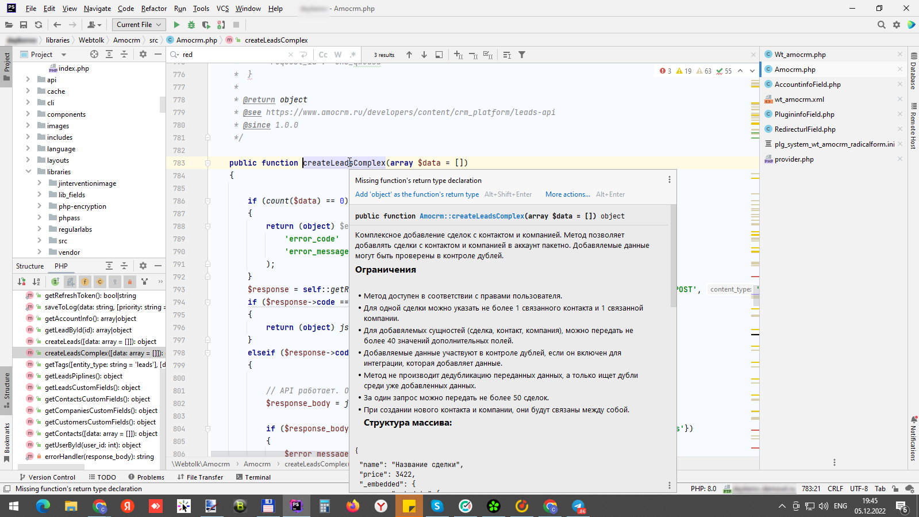Click Add 'object' as the function's return type
The height and width of the screenshot is (517, 919).
click(417, 194)
